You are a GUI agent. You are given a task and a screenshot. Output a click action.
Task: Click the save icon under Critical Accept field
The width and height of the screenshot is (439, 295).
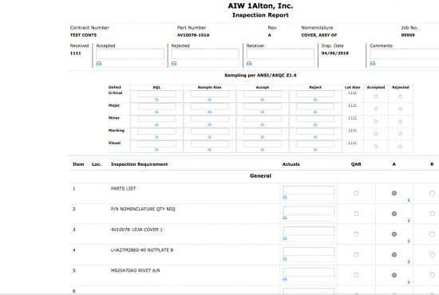click(x=263, y=100)
